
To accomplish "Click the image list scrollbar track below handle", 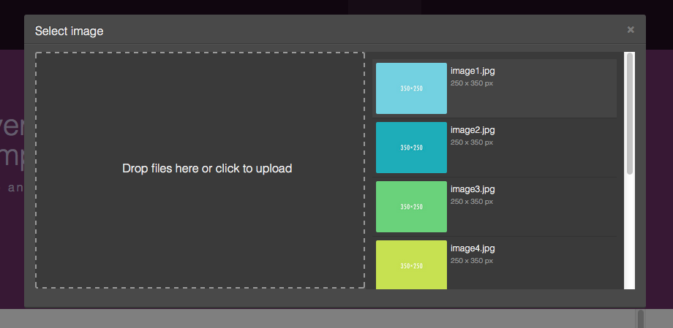I will pyautogui.click(x=630, y=234).
